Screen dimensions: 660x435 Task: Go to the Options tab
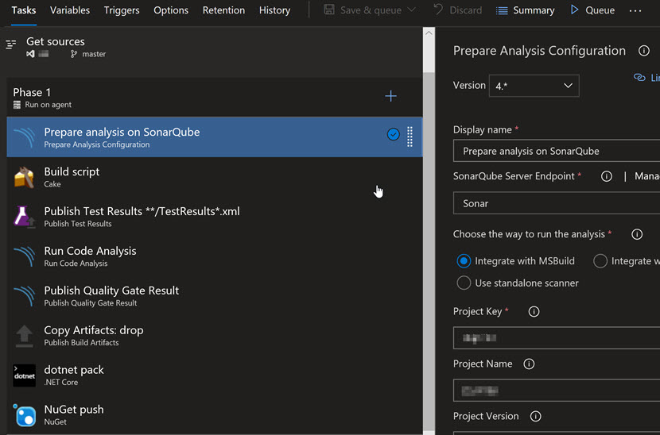[x=171, y=10]
